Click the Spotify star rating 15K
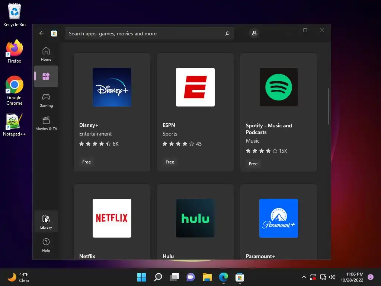Image resolution: width=381 pixels, height=286 pixels. (266, 151)
